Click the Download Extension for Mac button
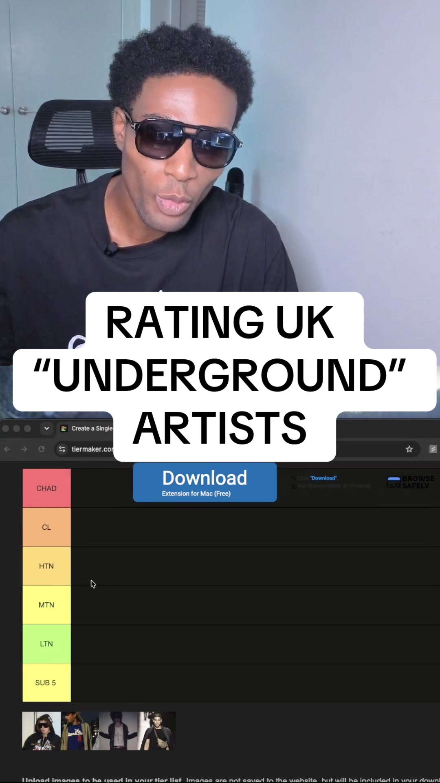The height and width of the screenshot is (783, 440). tap(205, 482)
